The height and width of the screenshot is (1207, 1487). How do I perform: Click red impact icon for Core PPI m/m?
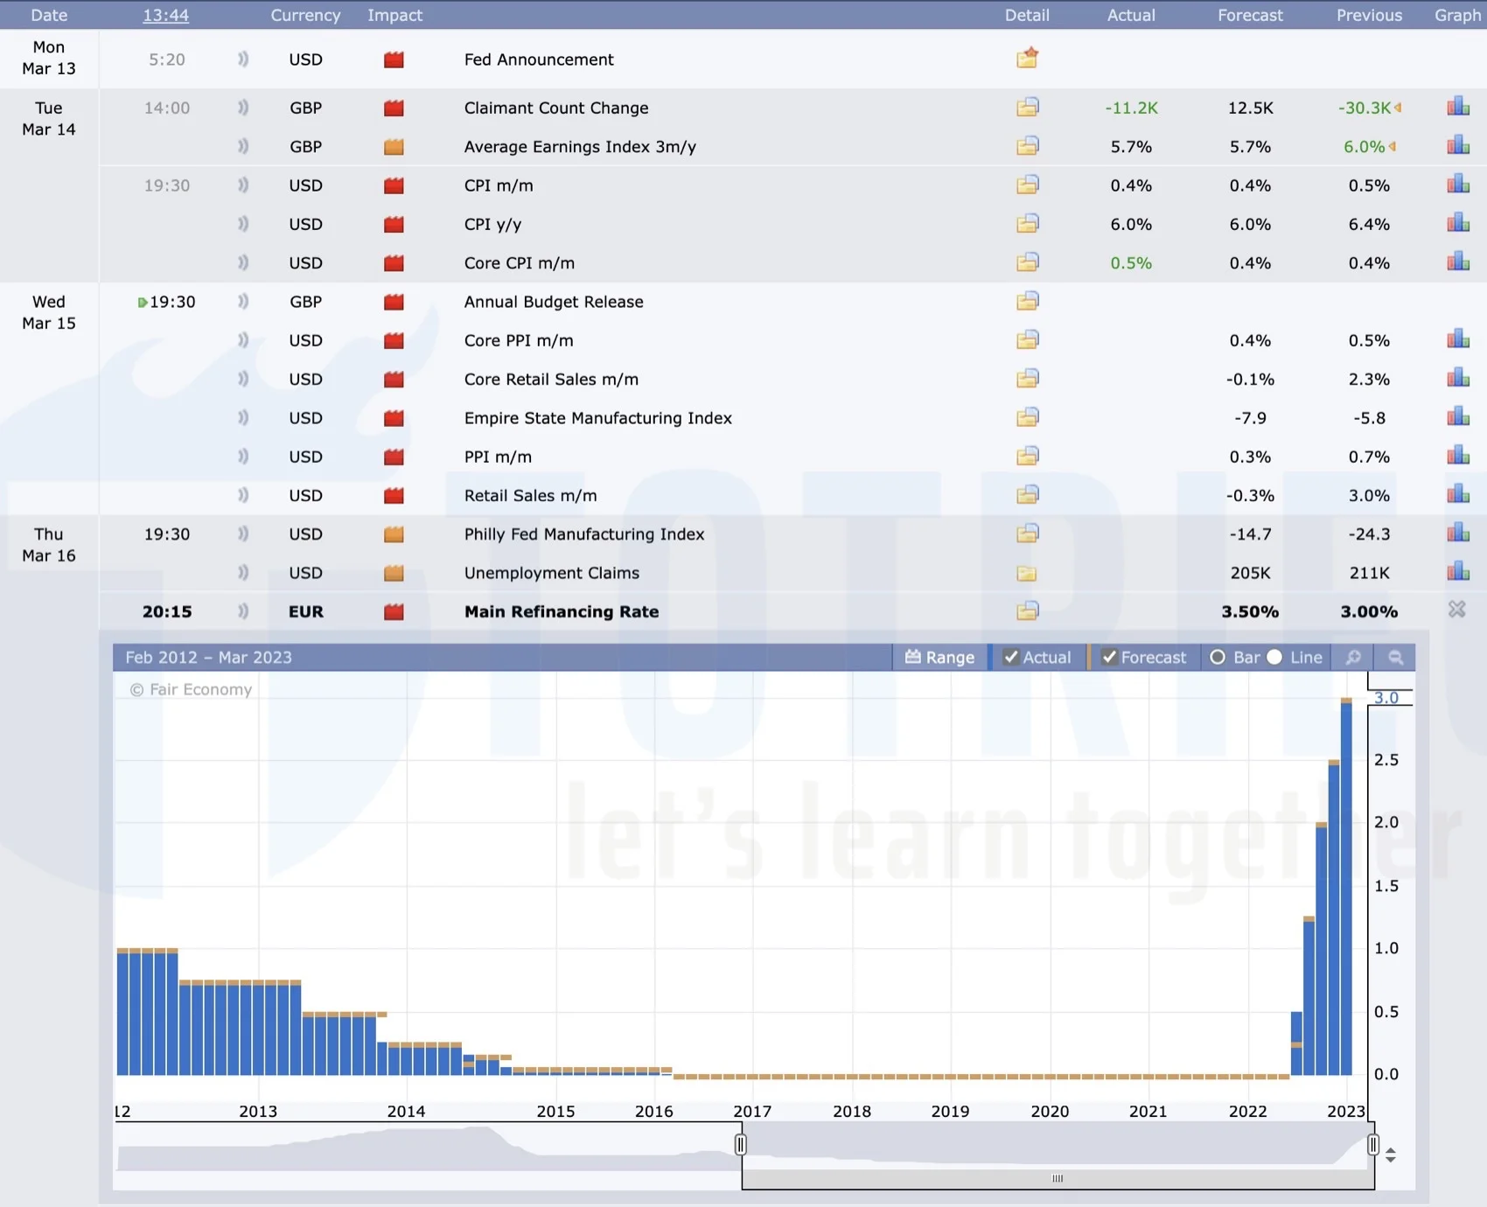pos(394,340)
